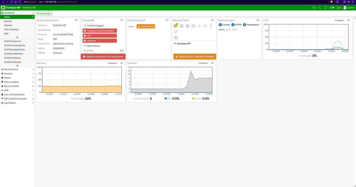Click the Licenses info icon
This screenshot has width=356, height=187.
click(93, 20)
